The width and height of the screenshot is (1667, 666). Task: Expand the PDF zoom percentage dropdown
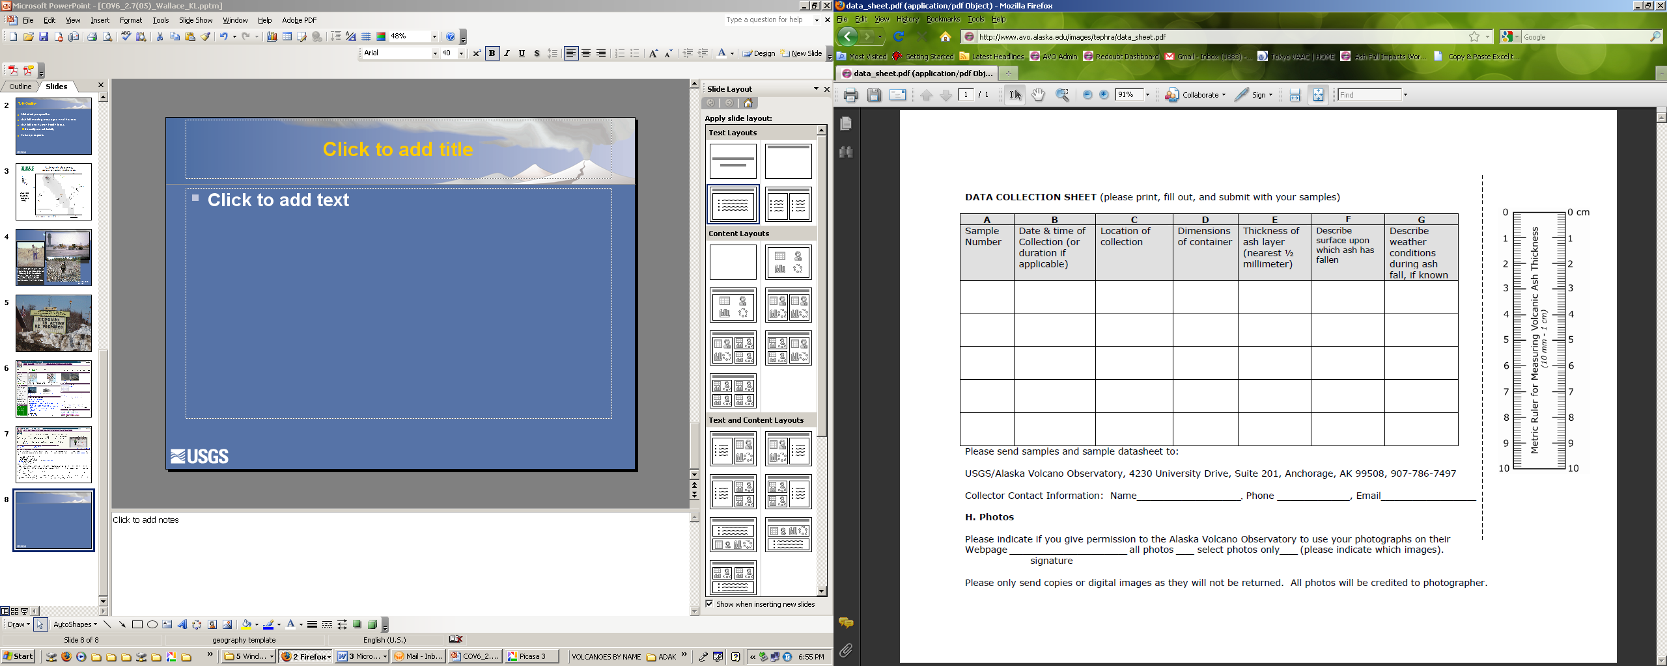click(1147, 95)
